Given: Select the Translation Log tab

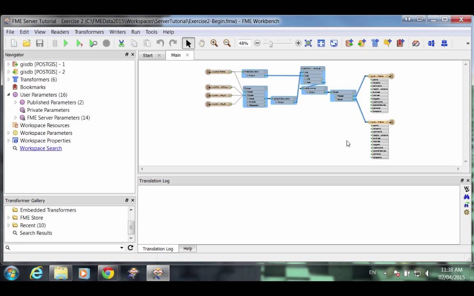Looking at the screenshot, I should (x=158, y=249).
